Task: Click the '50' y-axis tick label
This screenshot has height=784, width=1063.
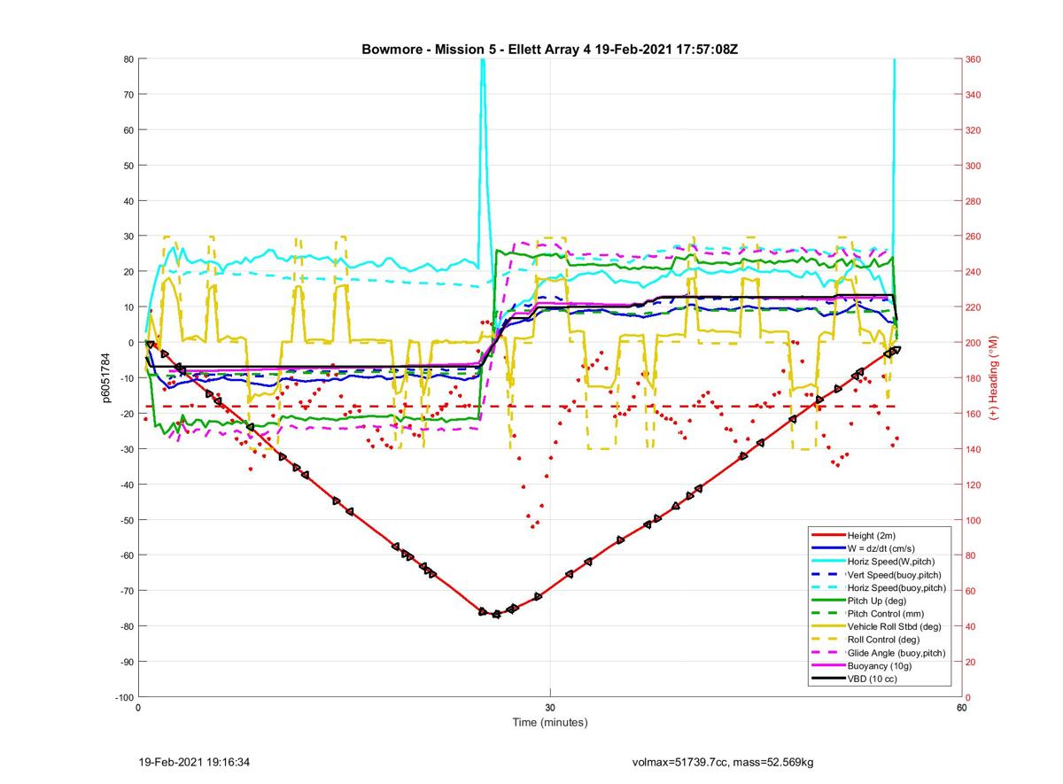Action: point(128,166)
